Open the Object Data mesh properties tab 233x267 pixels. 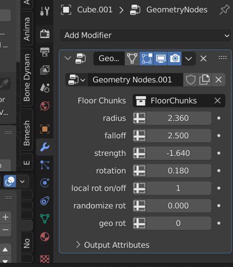pyautogui.click(x=45, y=219)
